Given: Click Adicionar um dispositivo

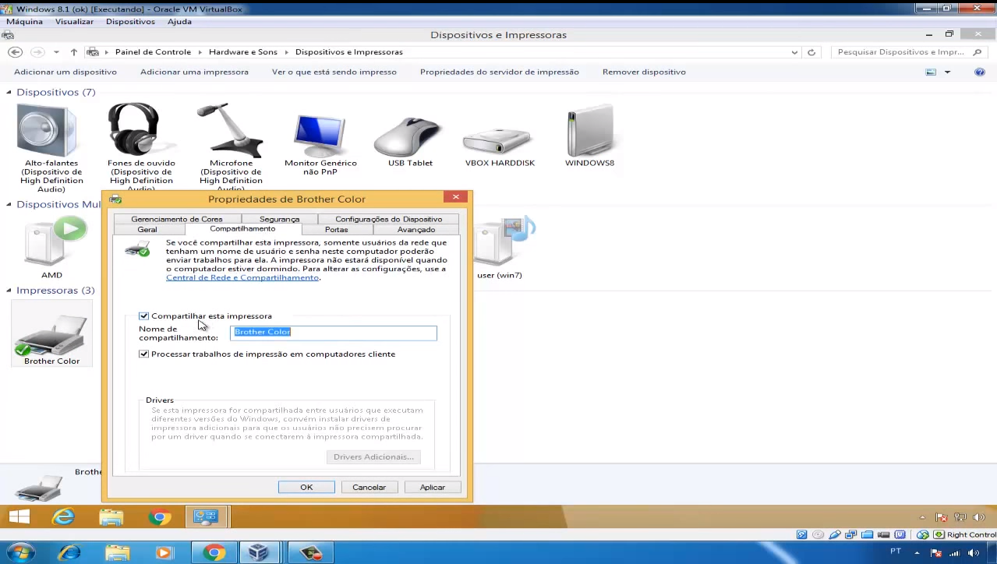Looking at the screenshot, I should pos(65,72).
